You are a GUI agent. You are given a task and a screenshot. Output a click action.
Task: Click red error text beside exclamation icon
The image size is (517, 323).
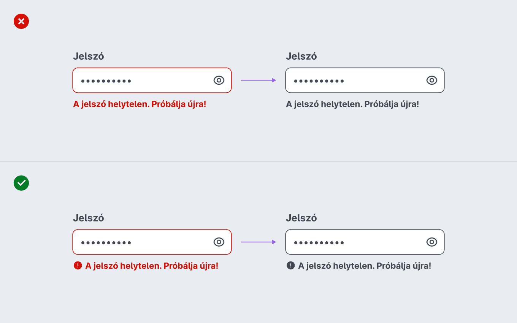pyautogui.click(x=152, y=266)
